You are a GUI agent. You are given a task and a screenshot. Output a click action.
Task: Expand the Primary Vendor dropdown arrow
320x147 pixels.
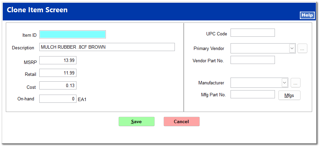pyautogui.click(x=292, y=49)
